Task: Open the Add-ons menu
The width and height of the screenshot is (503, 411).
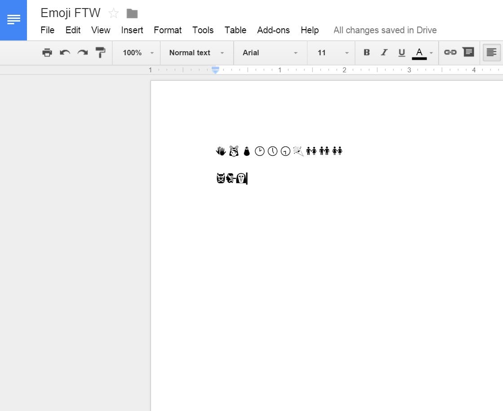Action: (273, 30)
